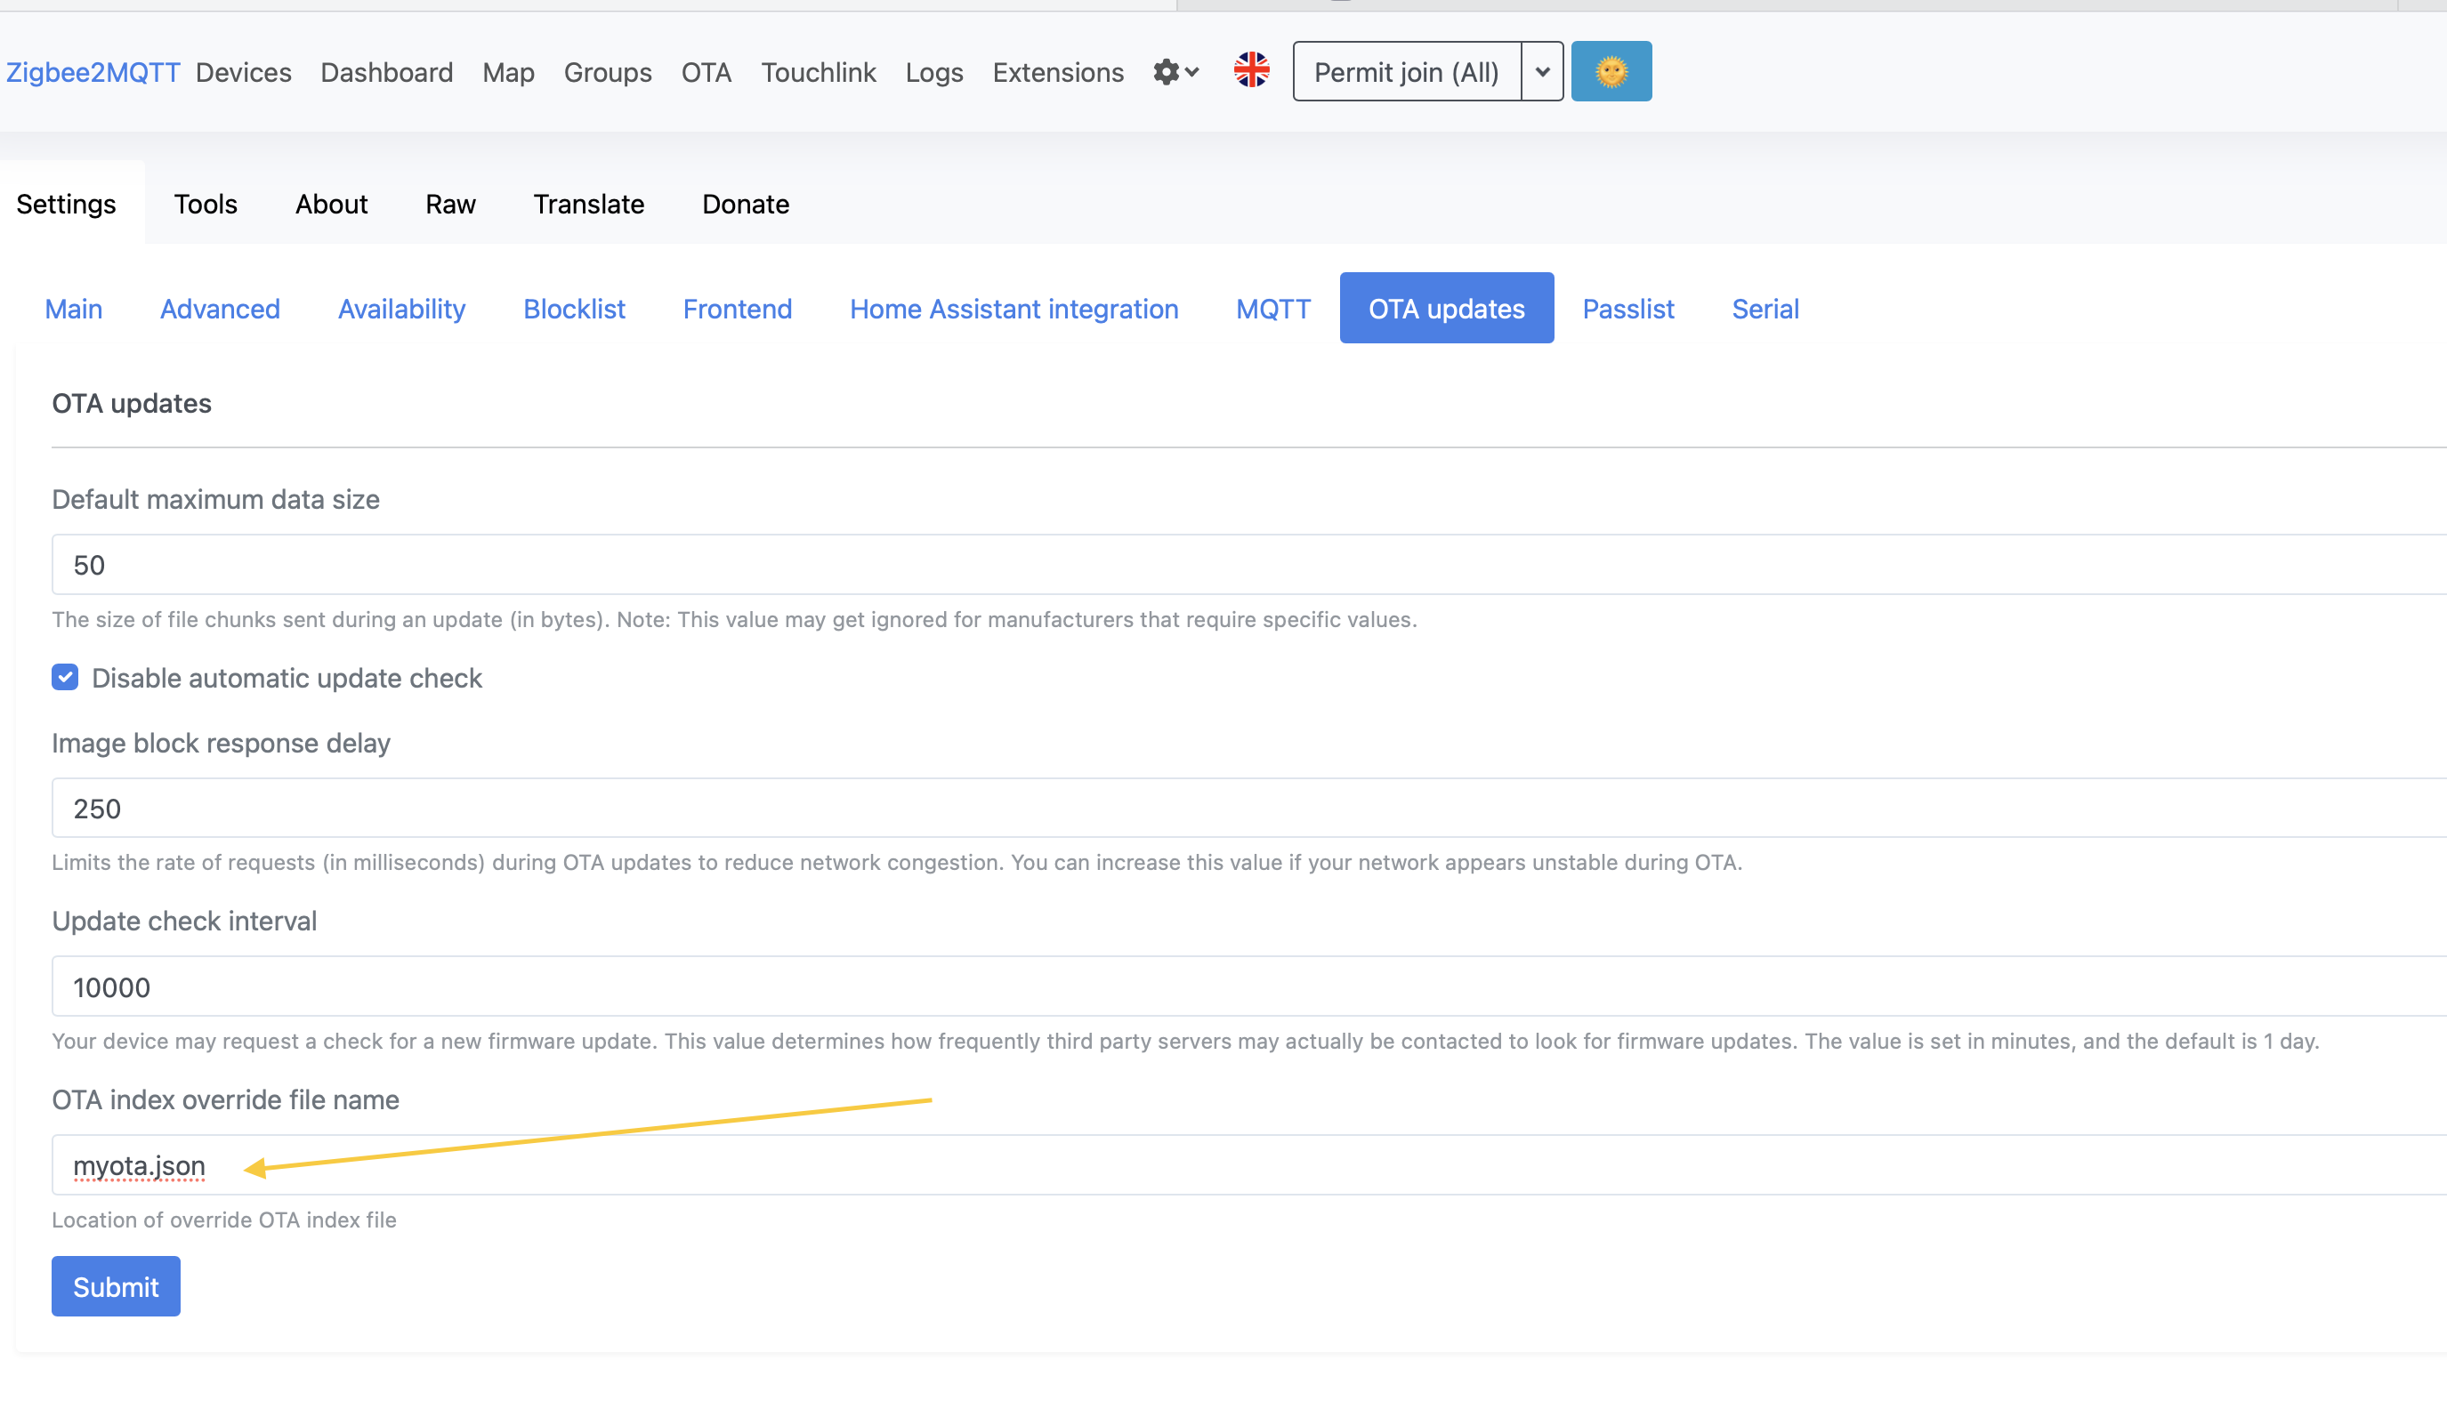Click the Update check interval field
This screenshot has width=2447, height=1425.
[x=1248, y=987]
